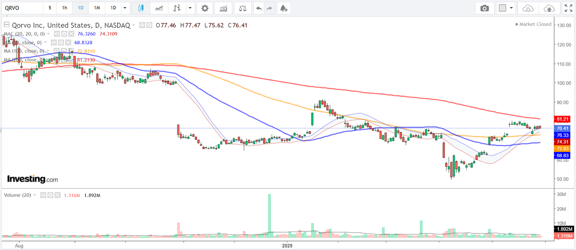Open chart properties gear in top toolbar
576x250 pixels.
(205, 8)
